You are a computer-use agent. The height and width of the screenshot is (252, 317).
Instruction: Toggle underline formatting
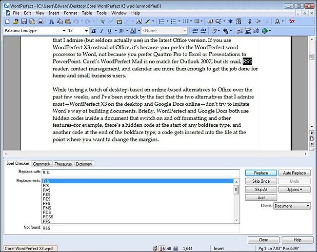coord(110,31)
